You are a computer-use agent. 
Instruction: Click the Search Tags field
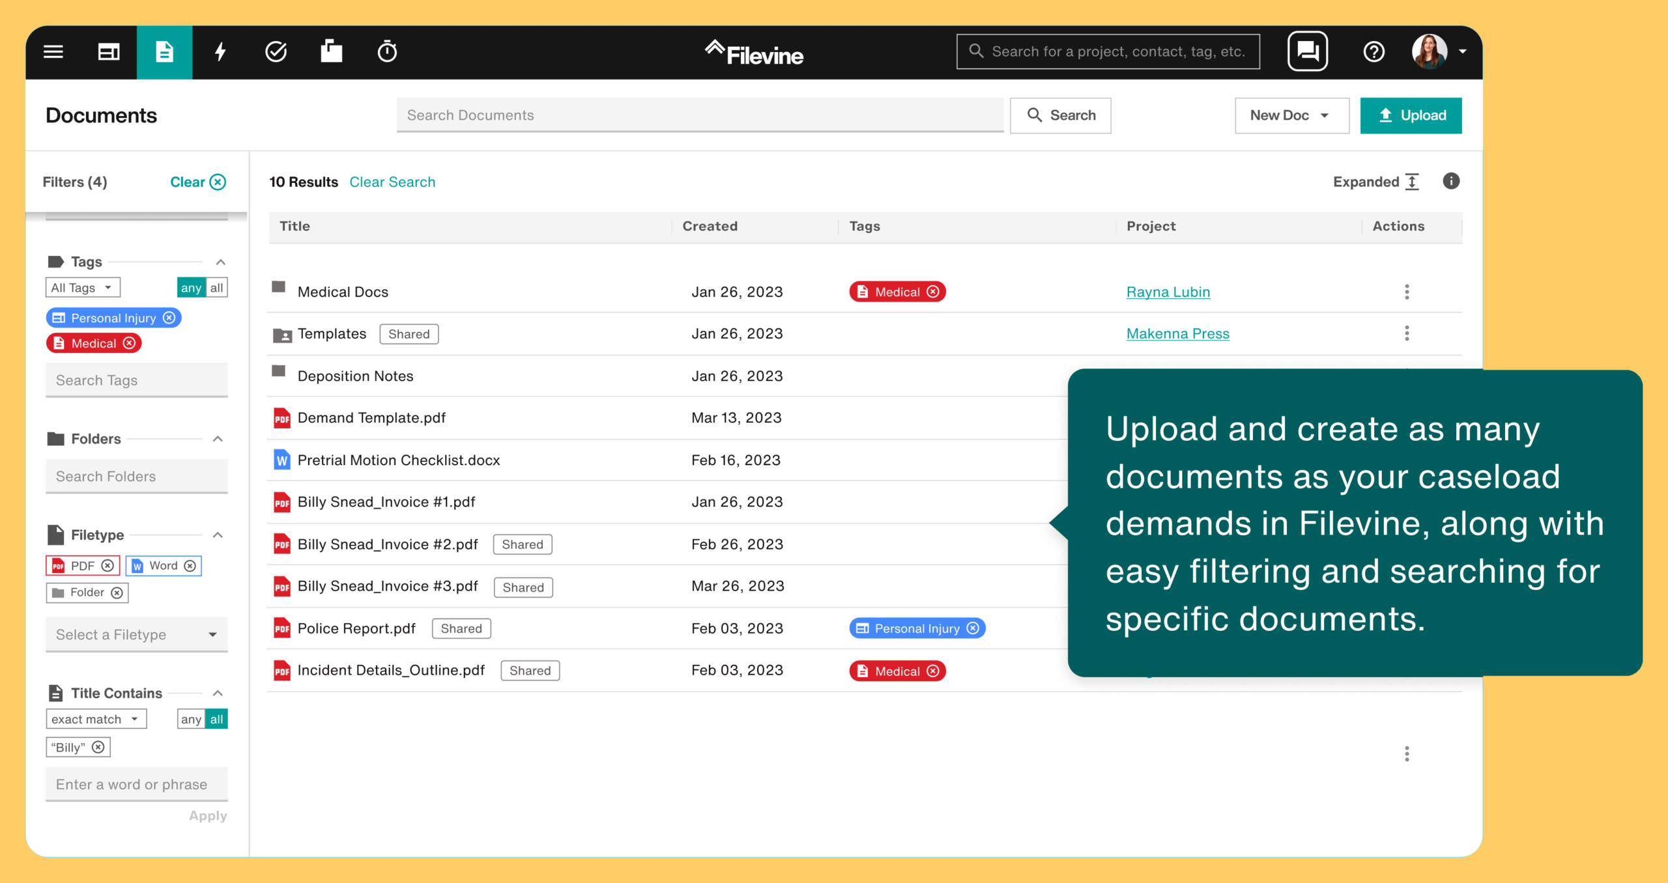click(137, 380)
